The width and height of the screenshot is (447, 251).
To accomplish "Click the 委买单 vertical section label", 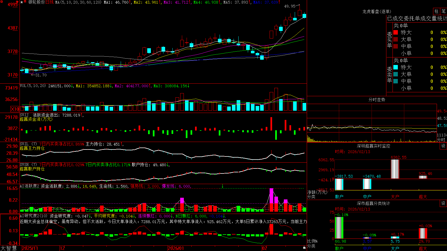I will (389, 39).
